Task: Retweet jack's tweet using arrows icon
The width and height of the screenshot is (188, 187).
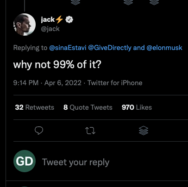Action: 90,131
